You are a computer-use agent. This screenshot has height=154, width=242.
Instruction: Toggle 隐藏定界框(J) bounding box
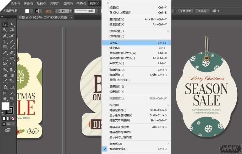(136, 110)
